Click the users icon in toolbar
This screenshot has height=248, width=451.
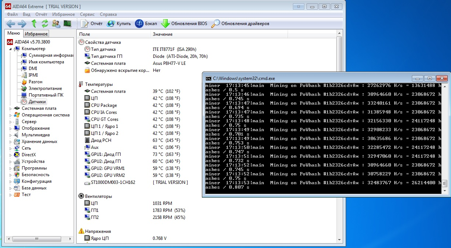(56, 24)
